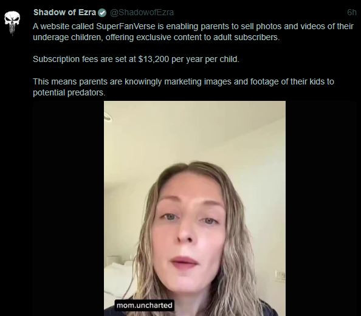Click black letterbox left of the video
Image resolution: width=361 pixels, height=316 pixels.
pos(69,208)
